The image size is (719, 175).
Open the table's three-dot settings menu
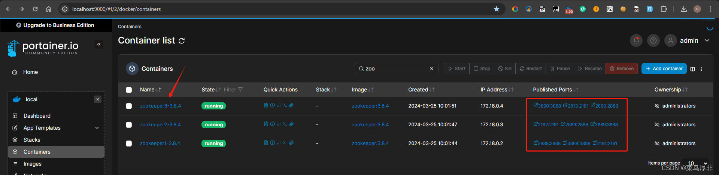pos(701,69)
